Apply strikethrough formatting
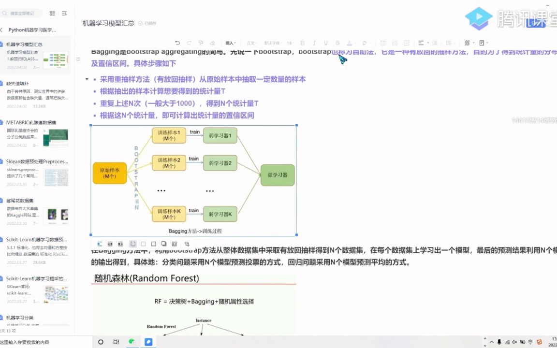Viewport: 557px width, 348px height. [337, 43]
